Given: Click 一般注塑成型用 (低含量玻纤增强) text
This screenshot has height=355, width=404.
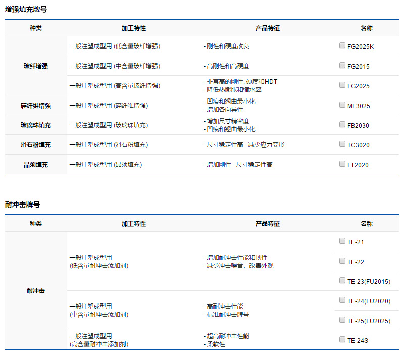Looking at the screenshot, I should pyautogui.click(x=115, y=46).
